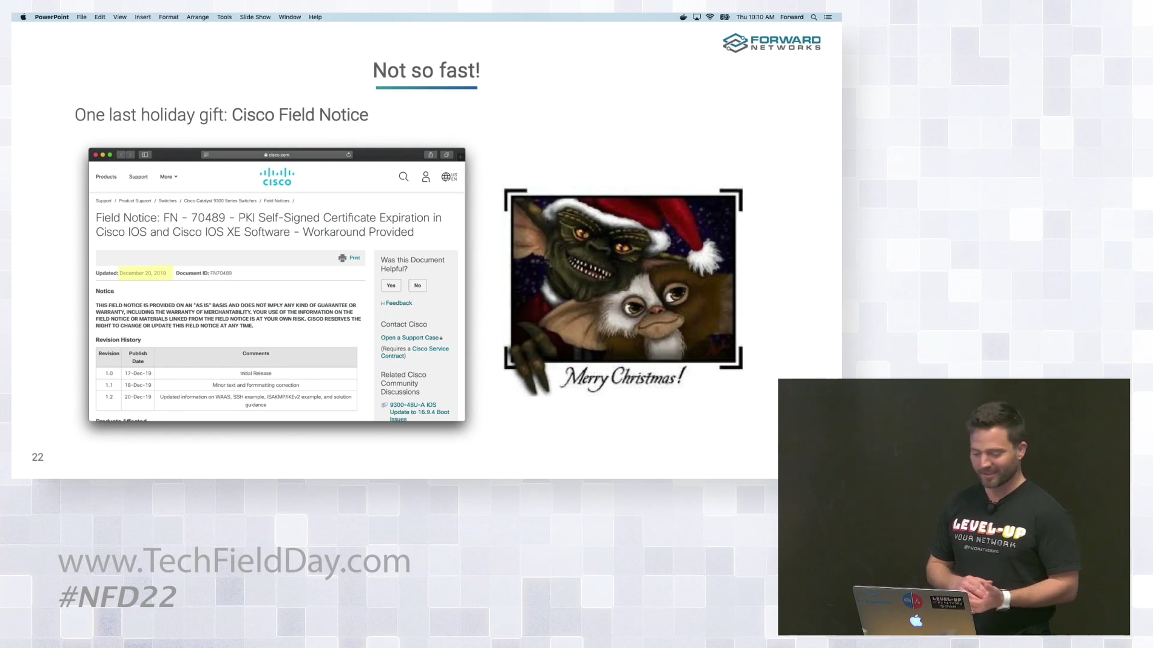Click the Wi-Fi status icon
The width and height of the screenshot is (1153, 648).
click(710, 17)
